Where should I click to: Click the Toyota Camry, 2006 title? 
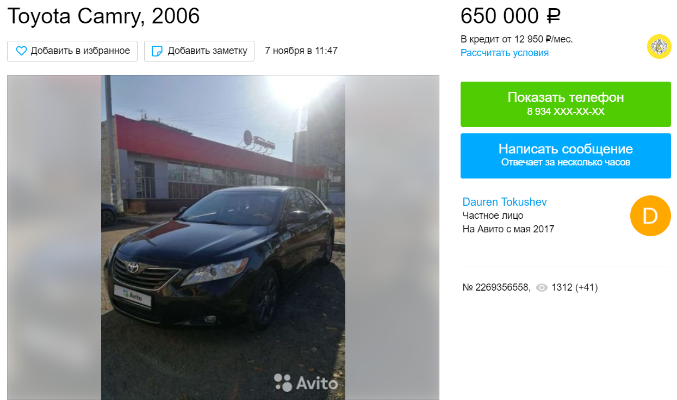click(103, 16)
